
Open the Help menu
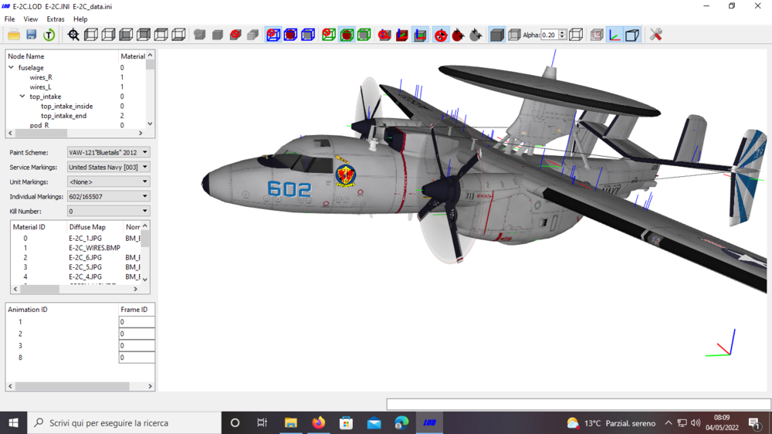pyautogui.click(x=80, y=19)
